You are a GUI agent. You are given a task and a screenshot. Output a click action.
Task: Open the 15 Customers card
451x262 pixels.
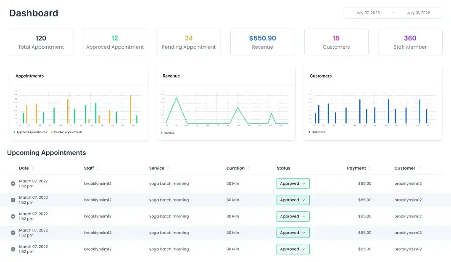[x=336, y=42]
